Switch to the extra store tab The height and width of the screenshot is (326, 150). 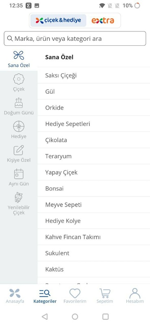[x=103, y=20]
